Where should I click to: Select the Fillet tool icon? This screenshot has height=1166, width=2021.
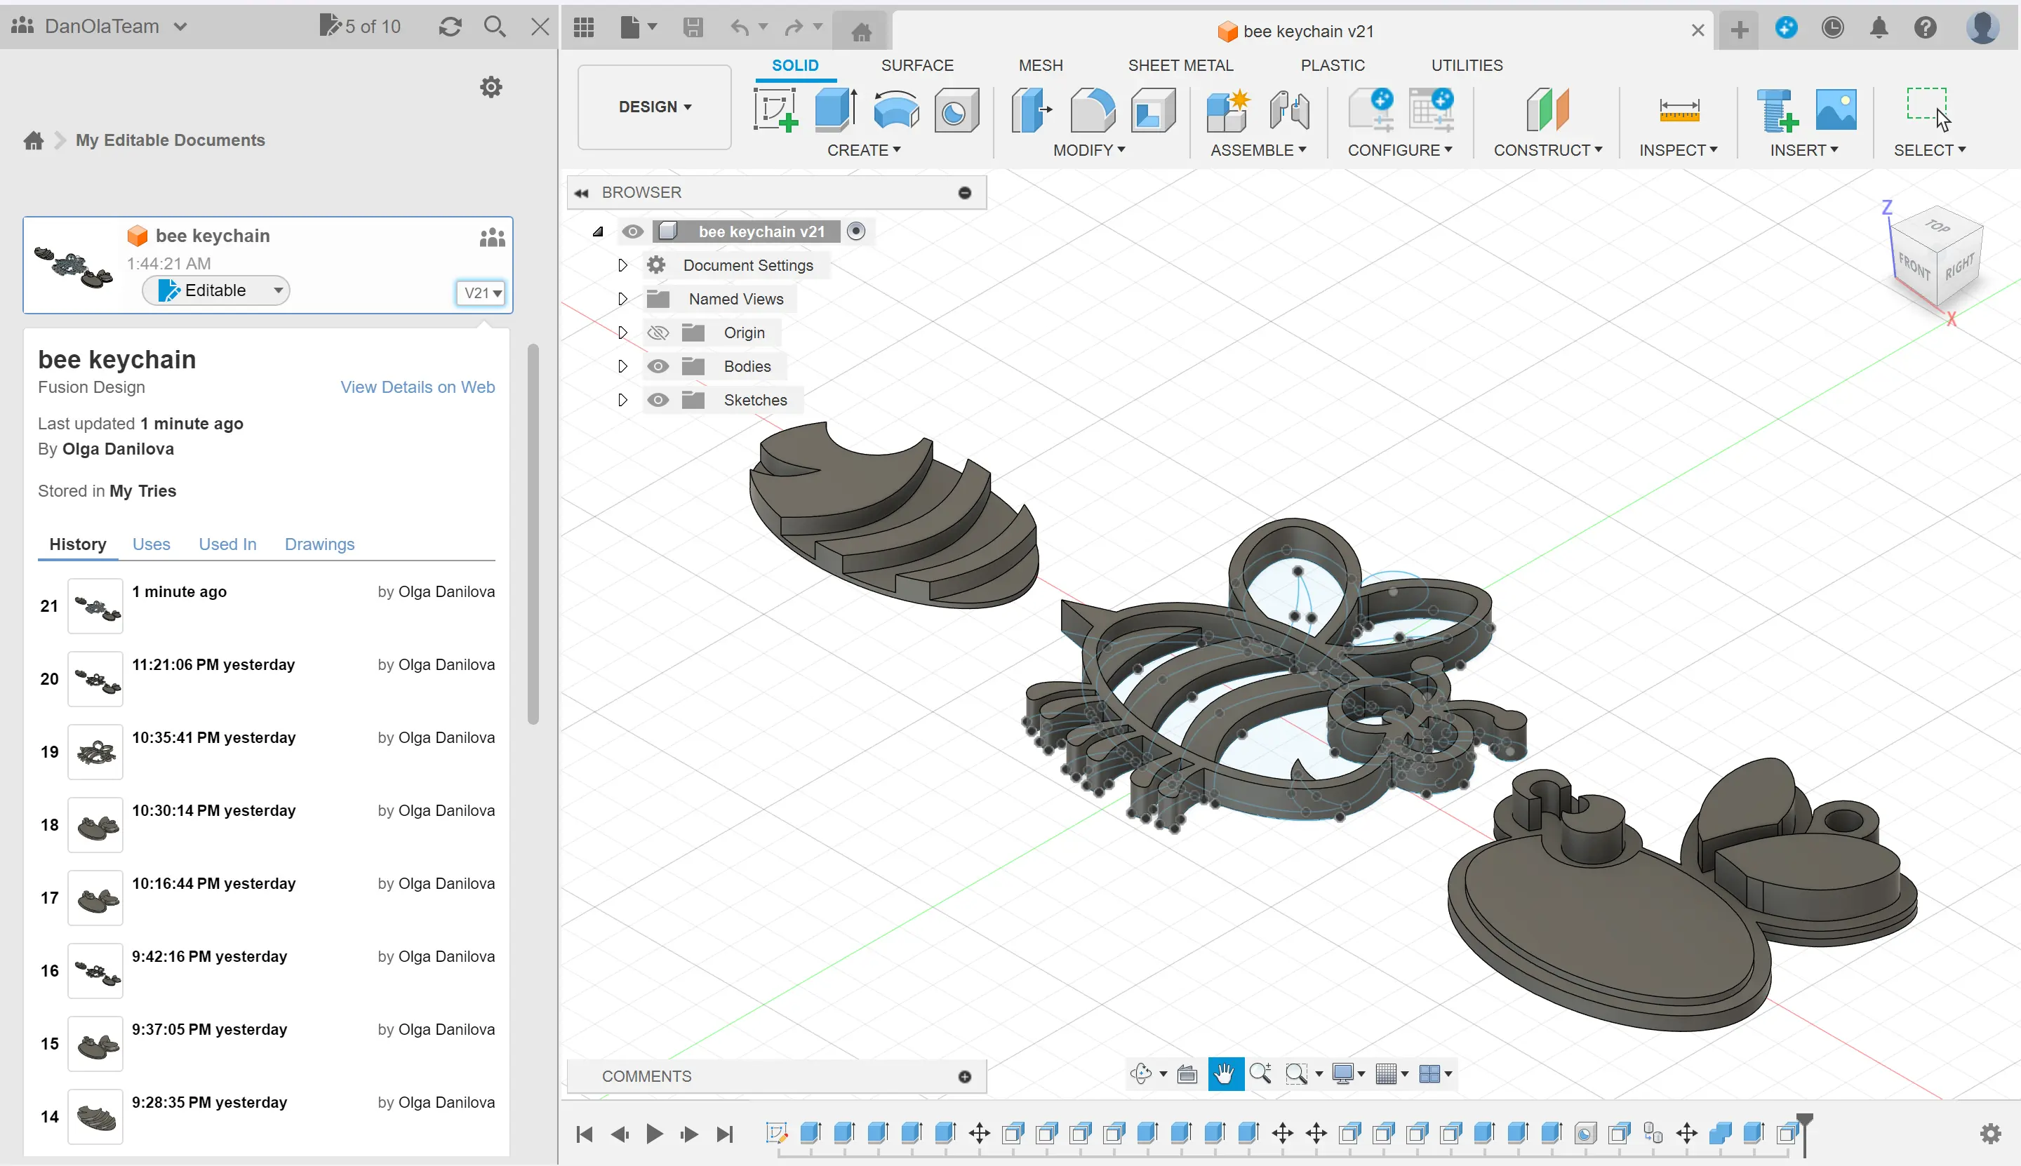point(1093,109)
